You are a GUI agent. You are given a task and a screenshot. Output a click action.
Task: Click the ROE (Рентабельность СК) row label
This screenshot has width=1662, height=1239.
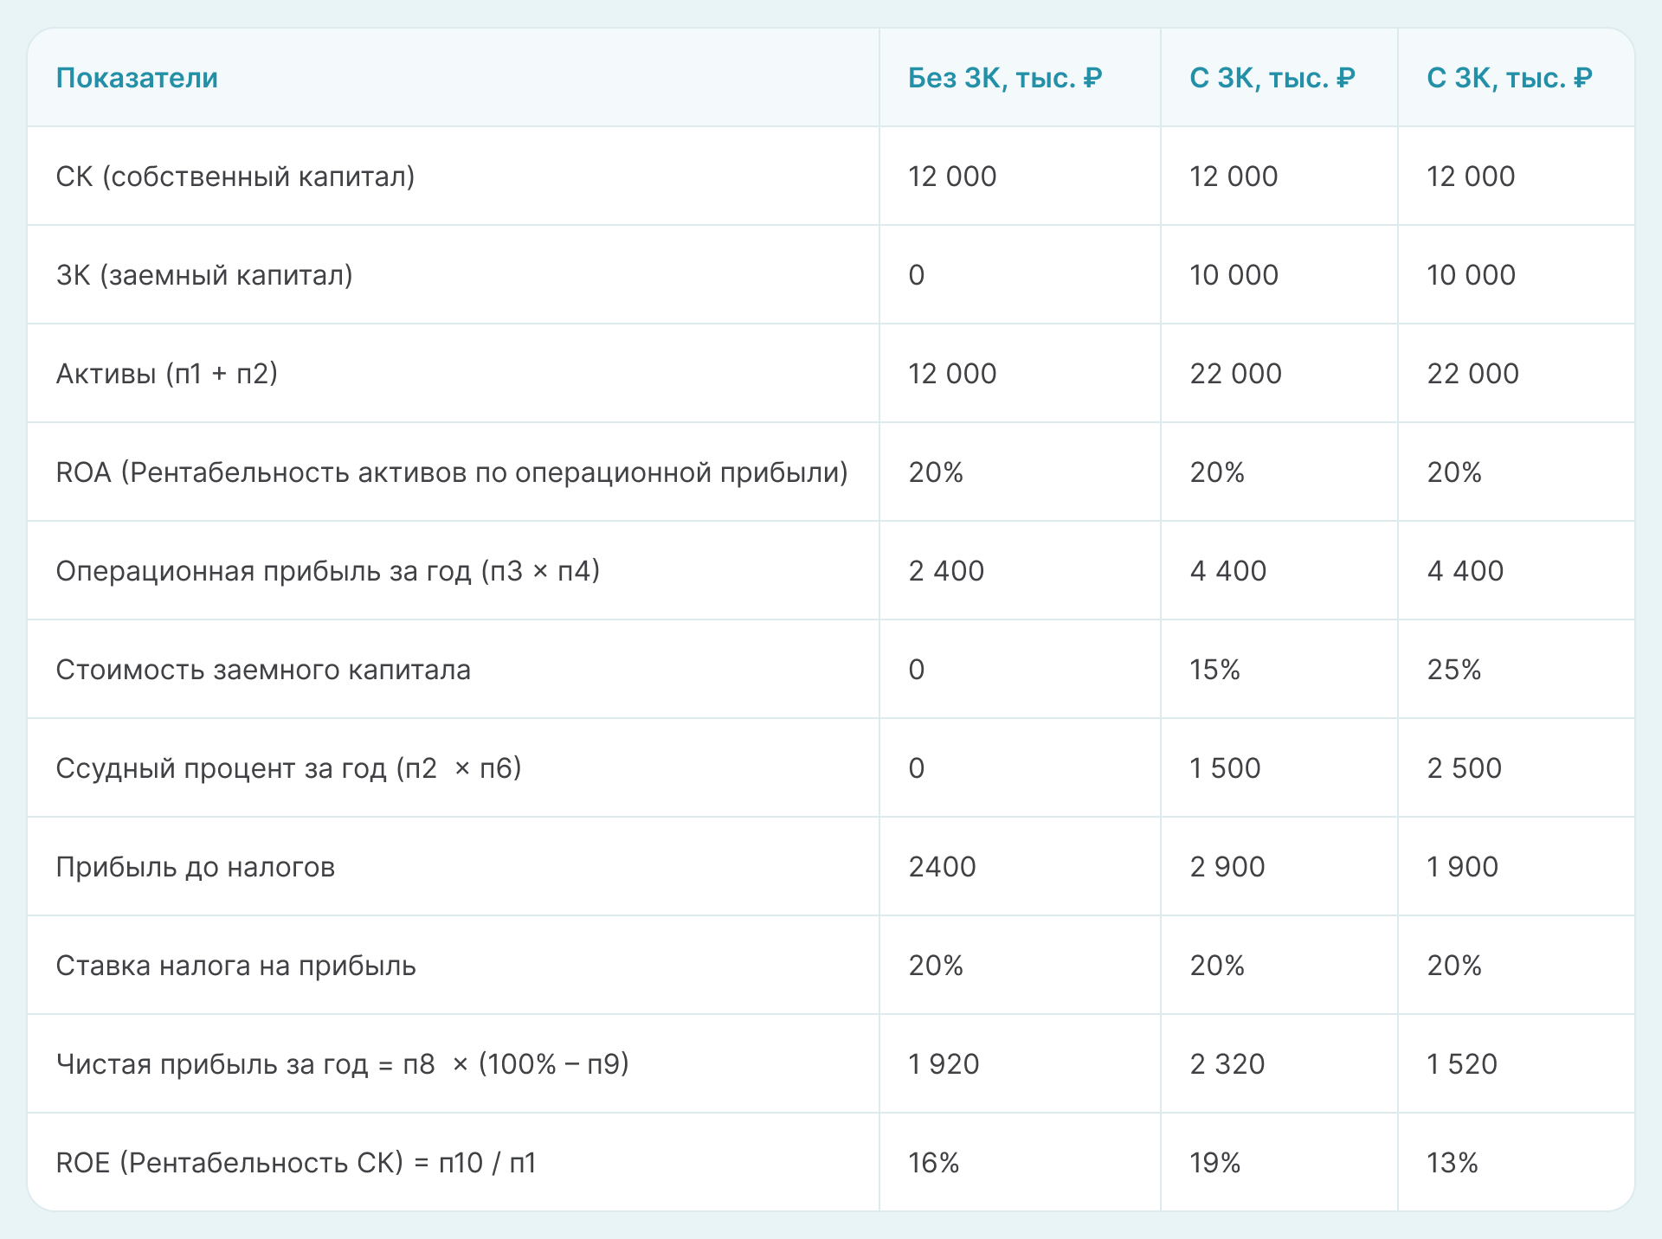296,1163
